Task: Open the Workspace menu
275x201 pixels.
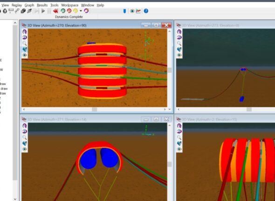Action: 69,5
